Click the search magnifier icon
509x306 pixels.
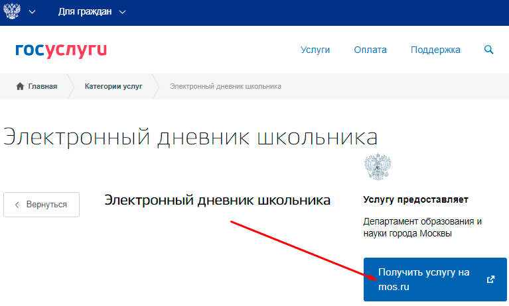[x=488, y=50]
